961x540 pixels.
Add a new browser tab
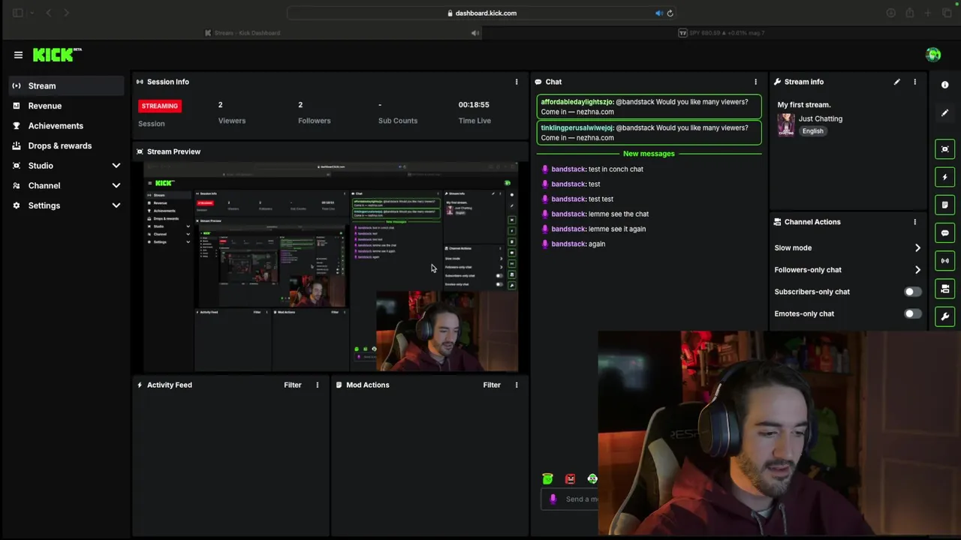pos(928,13)
